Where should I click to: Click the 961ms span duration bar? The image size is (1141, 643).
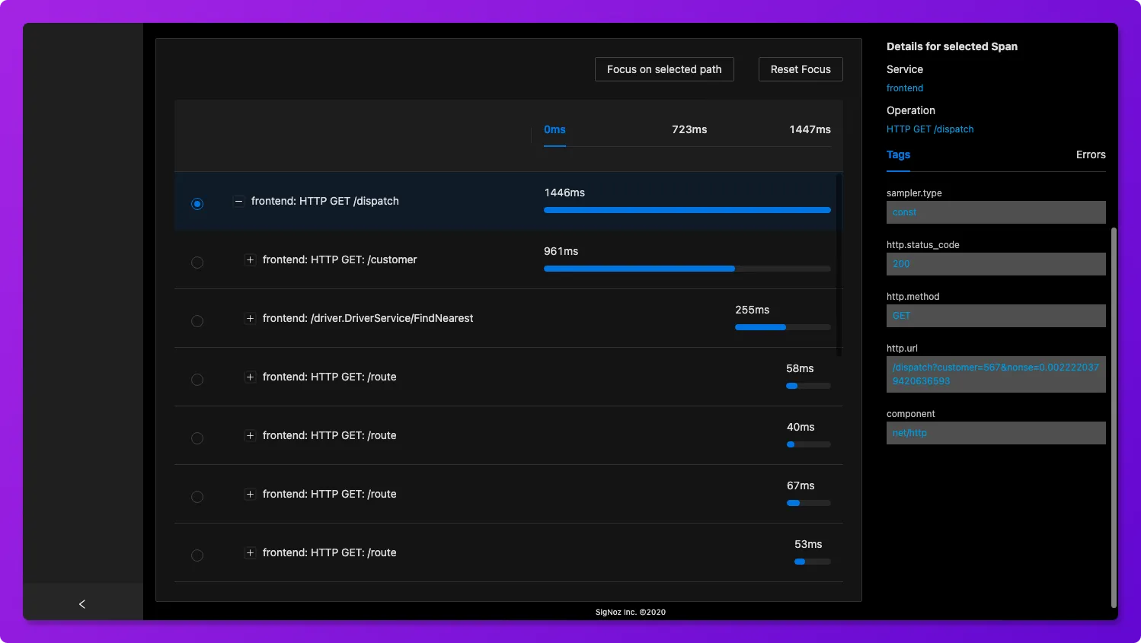click(639, 269)
